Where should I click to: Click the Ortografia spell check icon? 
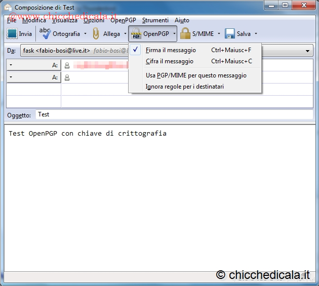click(46, 33)
